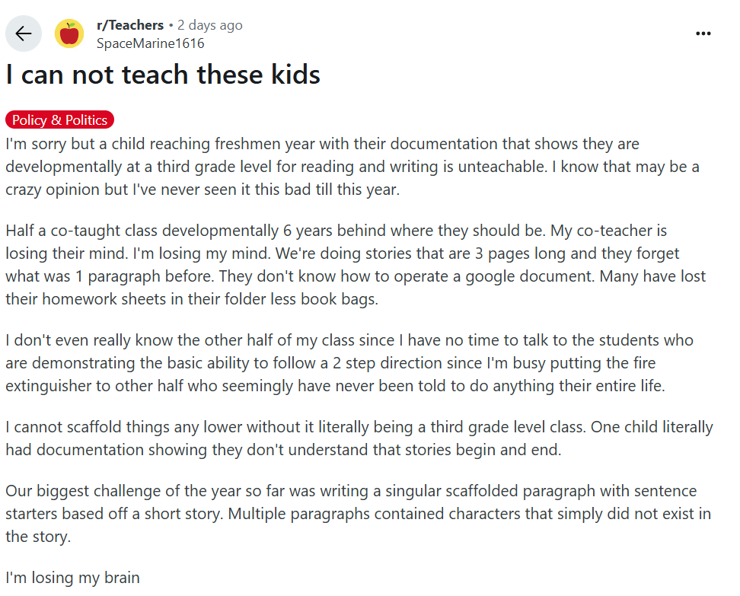Click the phrase 'google document' in the post

click(x=529, y=276)
